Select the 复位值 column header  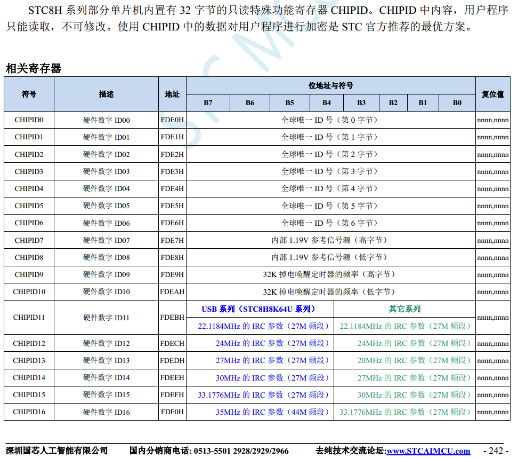coord(493,94)
